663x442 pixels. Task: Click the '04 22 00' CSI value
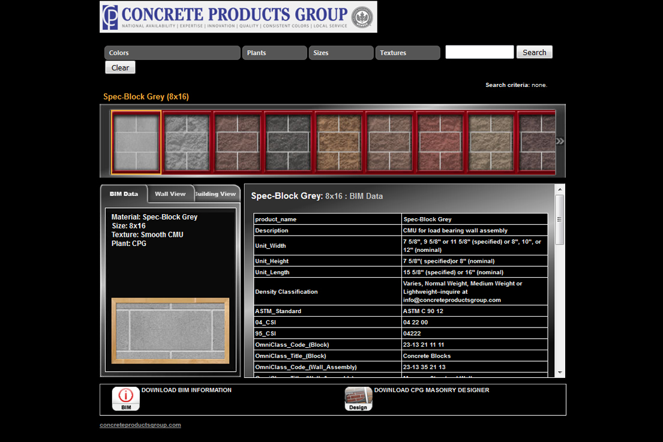pyautogui.click(x=475, y=323)
